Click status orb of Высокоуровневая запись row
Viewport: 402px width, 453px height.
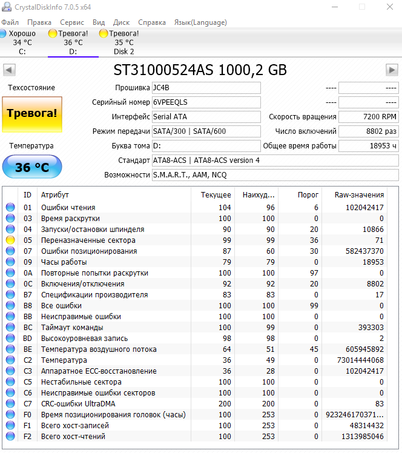coord(10,338)
